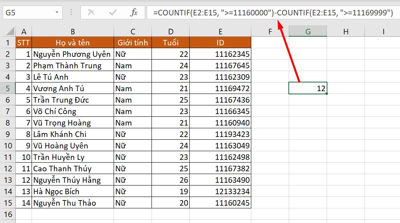Viewport: 400px width, 223px height.
Task: Click ID cell 11163490
Action: click(221, 180)
